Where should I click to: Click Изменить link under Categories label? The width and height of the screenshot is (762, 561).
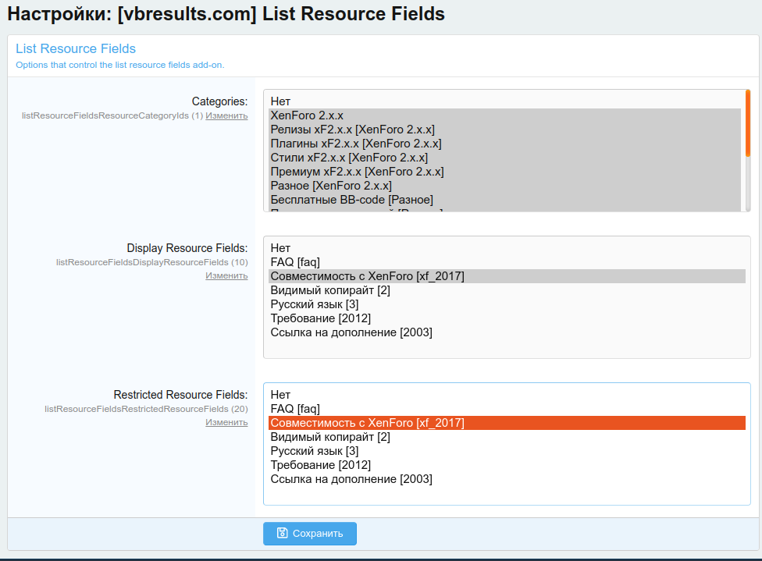click(226, 115)
